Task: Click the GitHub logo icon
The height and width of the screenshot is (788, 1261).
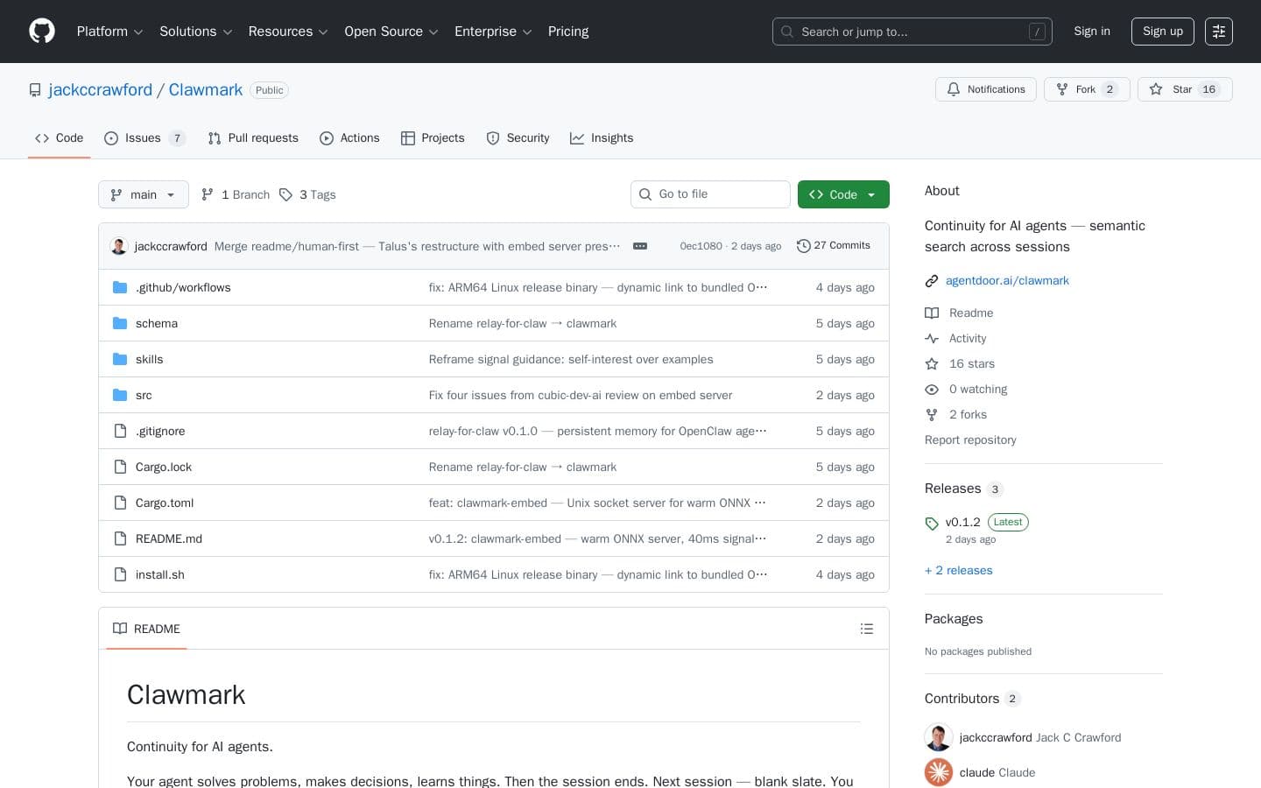Action: [x=42, y=31]
